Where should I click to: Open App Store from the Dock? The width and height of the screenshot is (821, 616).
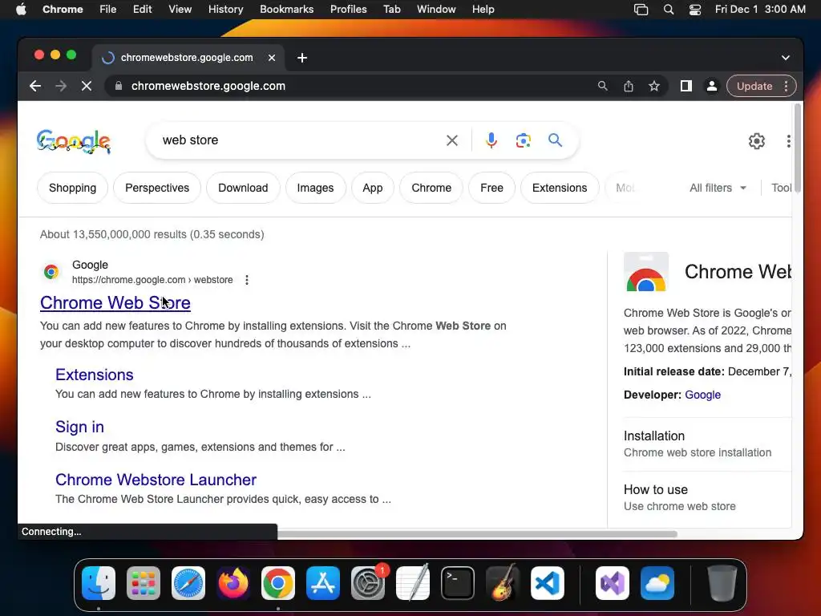click(323, 583)
